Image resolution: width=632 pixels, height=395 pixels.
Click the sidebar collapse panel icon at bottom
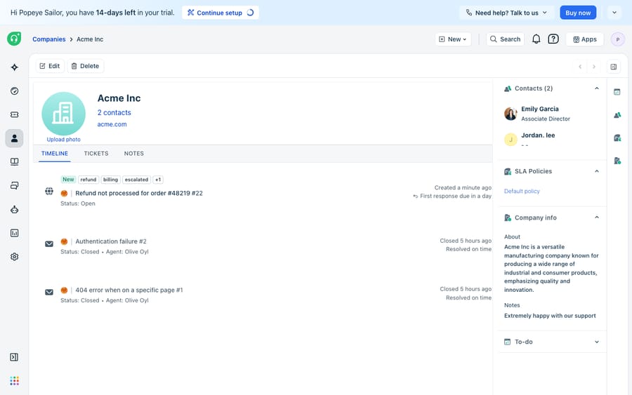pyautogui.click(x=14, y=357)
